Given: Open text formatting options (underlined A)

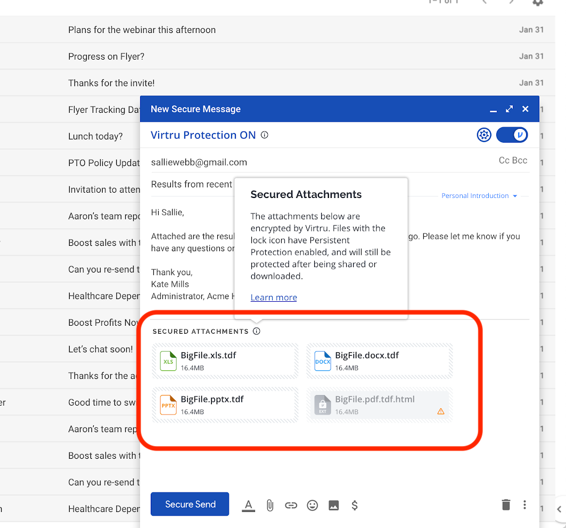Looking at the screenshot, I should pos(248,505).
